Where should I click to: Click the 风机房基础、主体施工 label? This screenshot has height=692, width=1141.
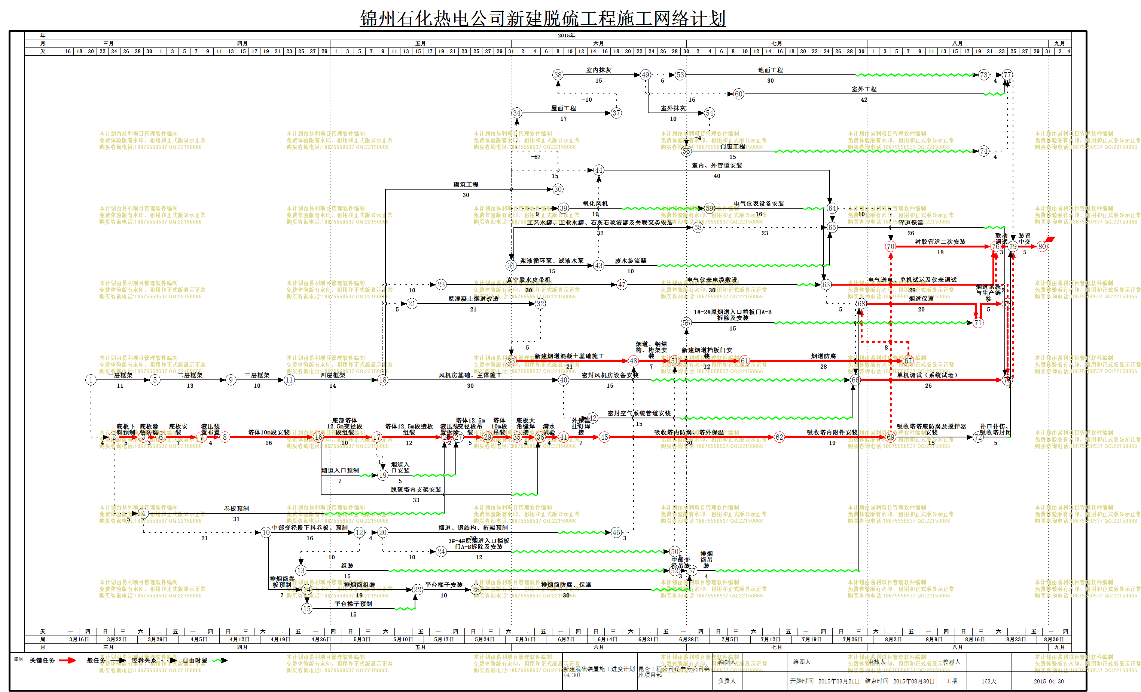(470, 375)
